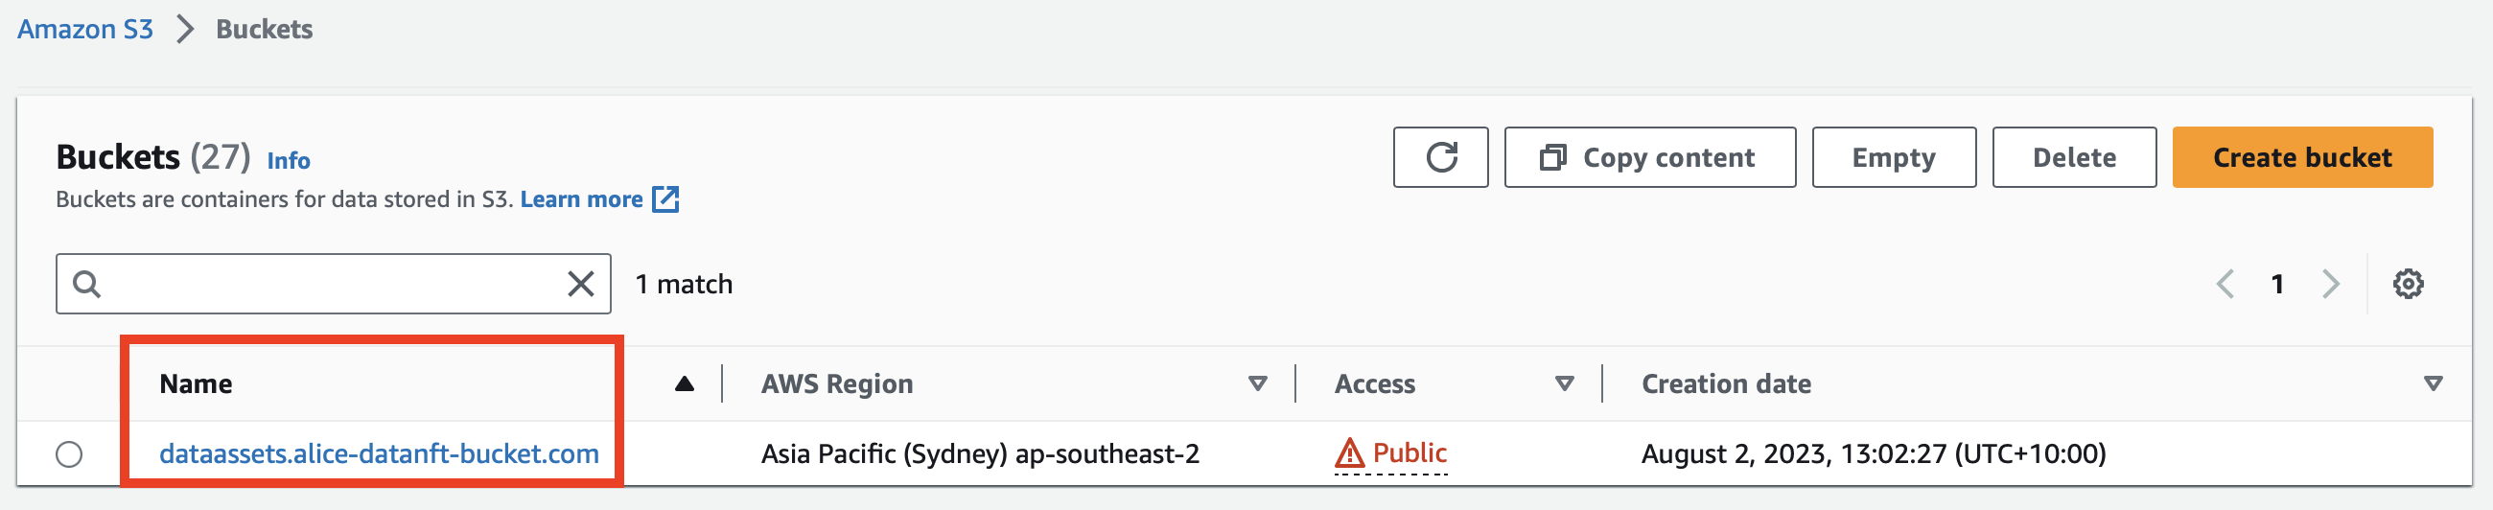Click the search magnifier icon

(87, 284)
